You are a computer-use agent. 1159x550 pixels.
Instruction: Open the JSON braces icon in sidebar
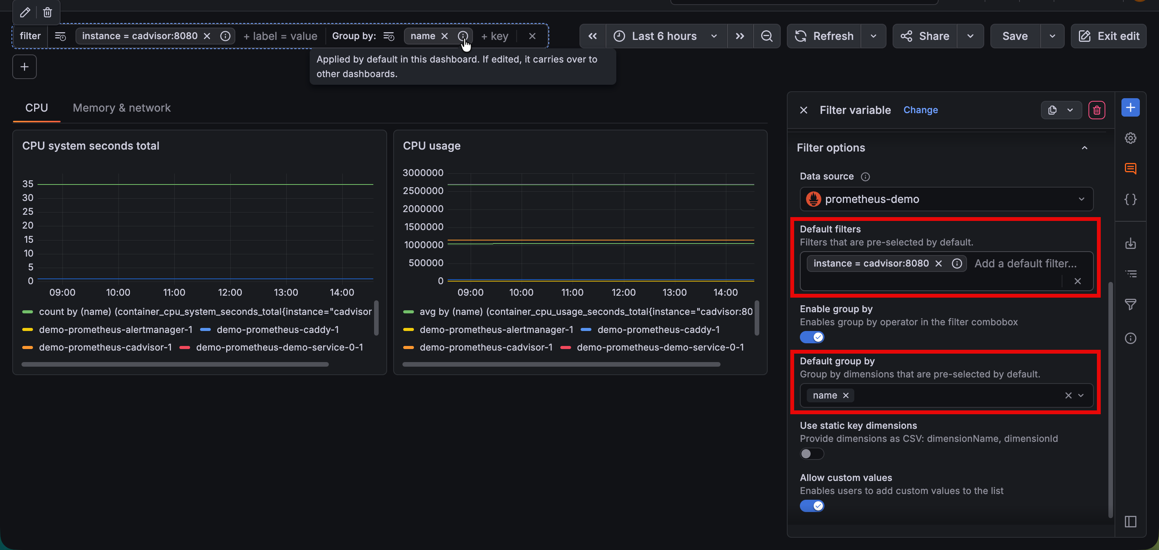point(1130,199)
